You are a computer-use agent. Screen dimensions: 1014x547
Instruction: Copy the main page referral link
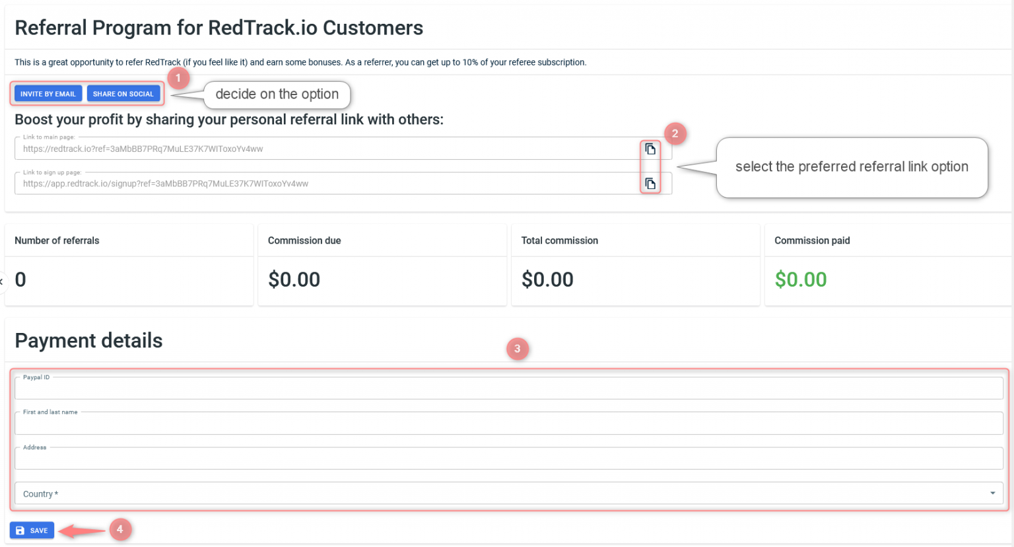pos(650,149)
